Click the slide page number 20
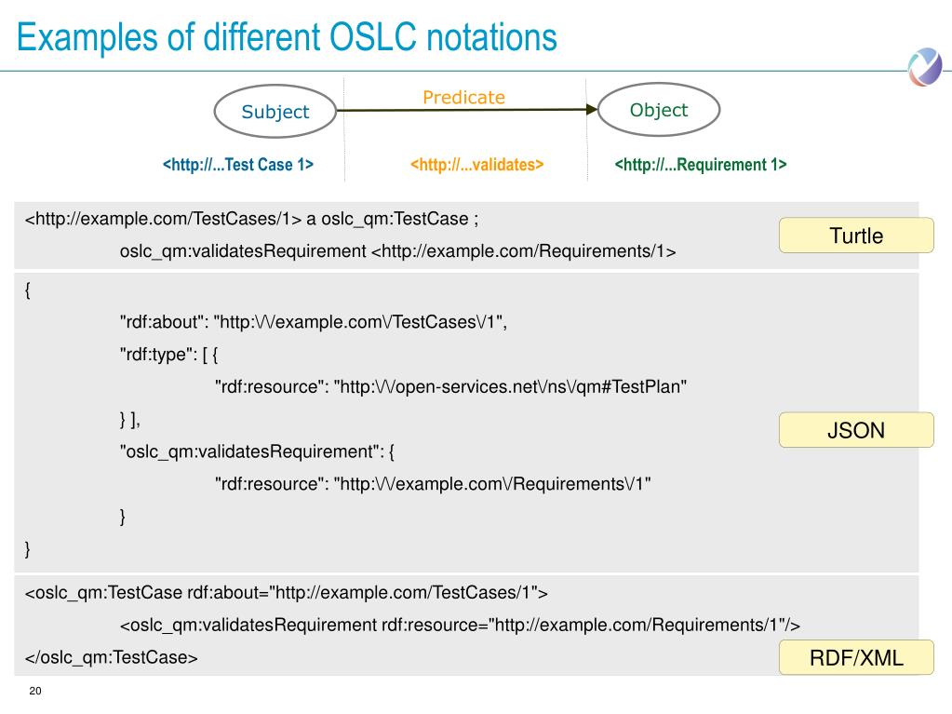Screen dimensions: 952x714 click(x=35, y=691)
